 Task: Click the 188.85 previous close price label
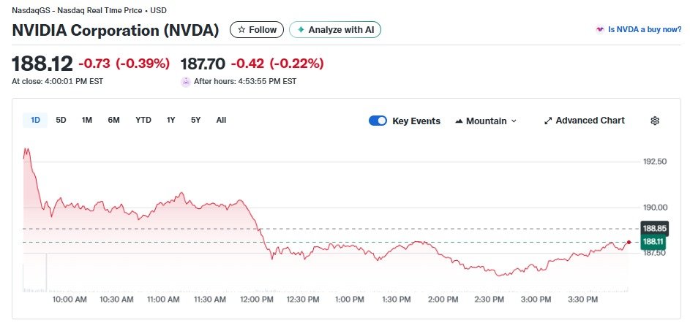pyautogui.click(x=653, y=229)
